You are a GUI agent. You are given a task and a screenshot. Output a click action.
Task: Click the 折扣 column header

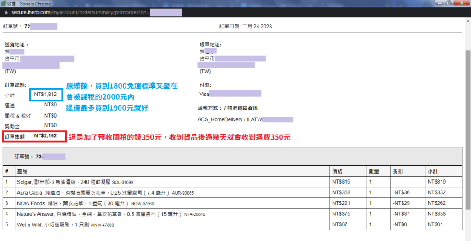pyautogui.click(x=397, y=171)
